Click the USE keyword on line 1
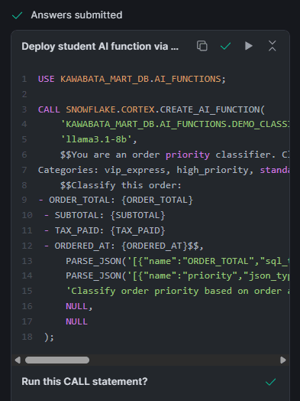The width and height of the screenshot is (300, 401). pos(46,79)
